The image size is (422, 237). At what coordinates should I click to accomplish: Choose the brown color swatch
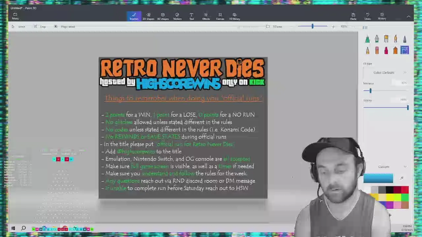405,205
